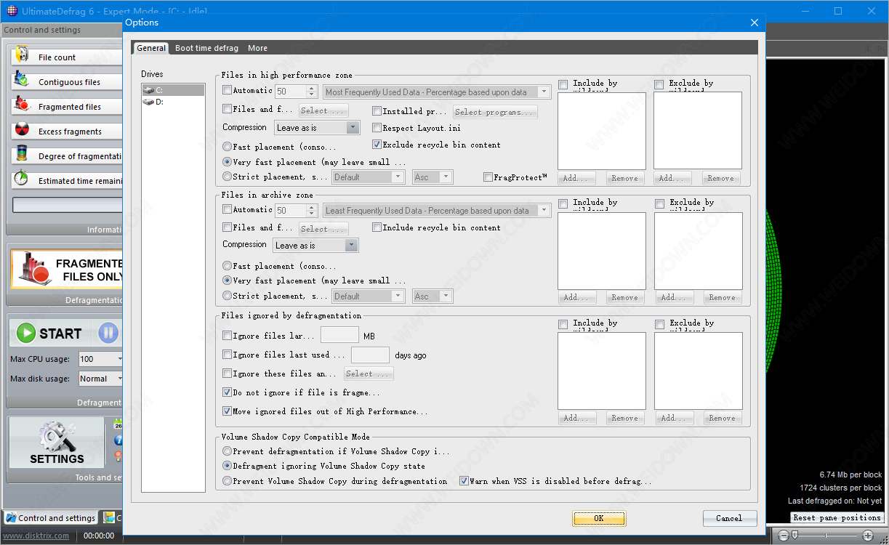Viewport: 889px width, 545px height.
Task: Uncheck Exclude recycle bin content
Action: (377, 145)
